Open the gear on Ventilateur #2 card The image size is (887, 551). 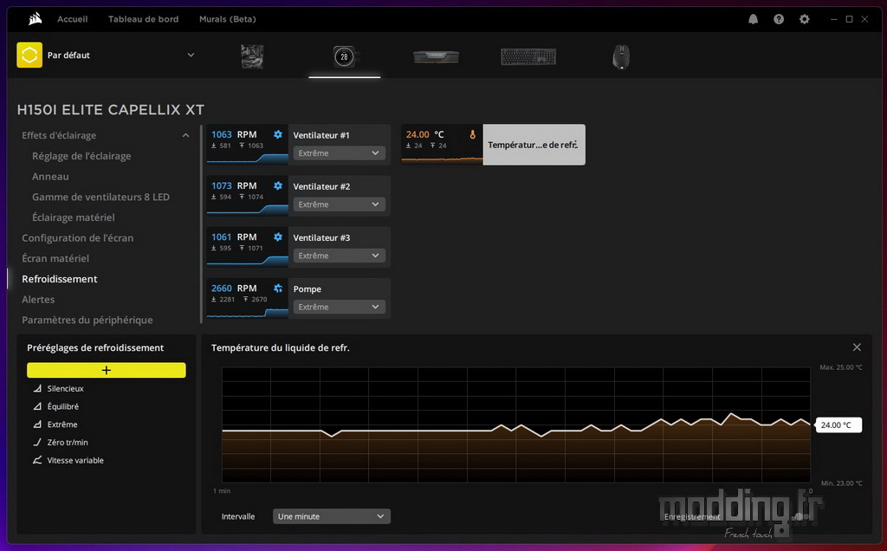pos(278,185)
